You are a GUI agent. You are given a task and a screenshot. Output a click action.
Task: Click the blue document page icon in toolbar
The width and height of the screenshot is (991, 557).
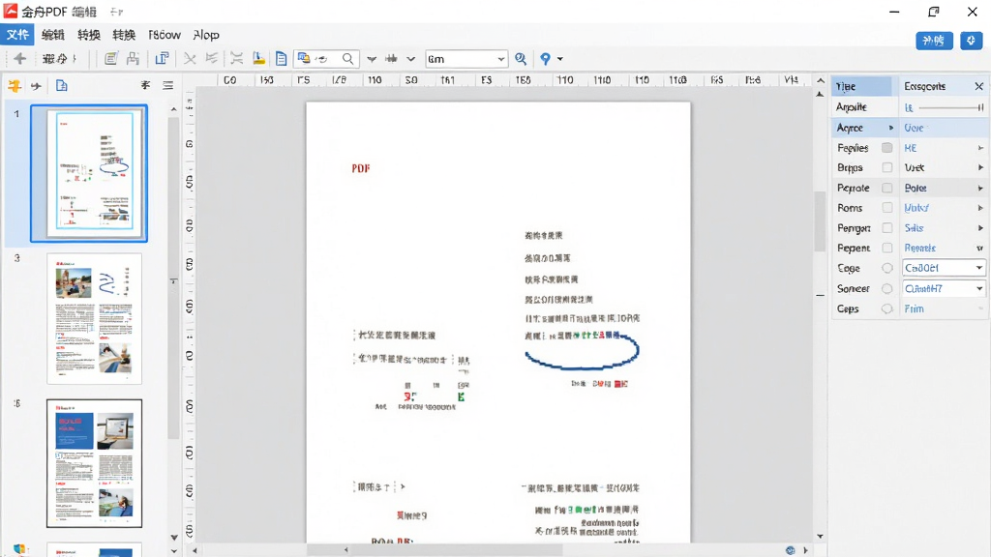coord(282,59)
